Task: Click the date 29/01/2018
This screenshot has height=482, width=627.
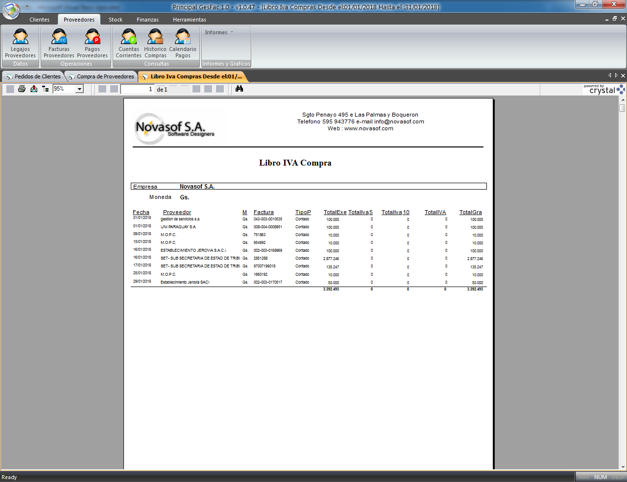Action: pyautogui.click(x=142, y=281)
